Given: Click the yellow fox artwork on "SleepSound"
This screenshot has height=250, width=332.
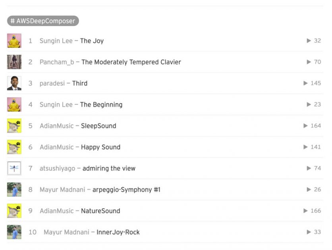Looking at the screenshot, I should tap(14, 125).
